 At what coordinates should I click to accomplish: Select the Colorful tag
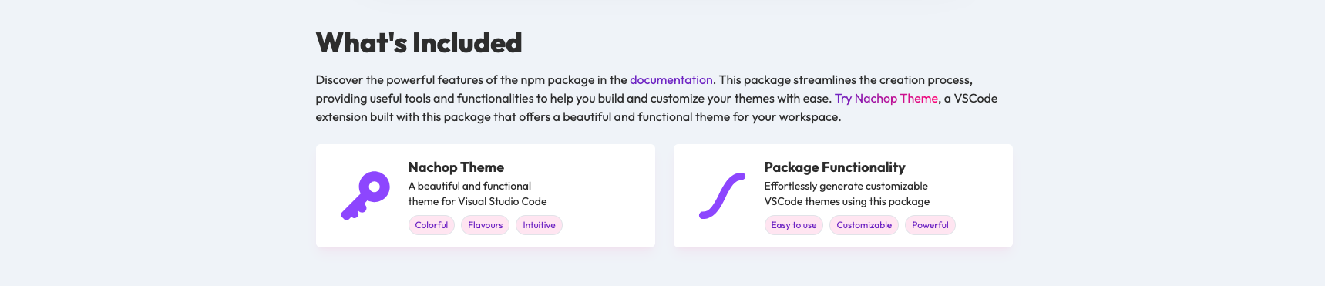click(x=432, y=225)
